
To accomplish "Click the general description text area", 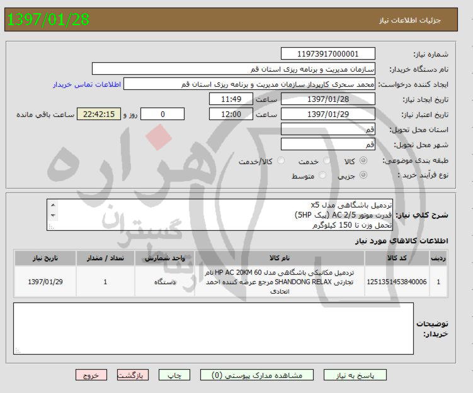I will click(220, 214).
